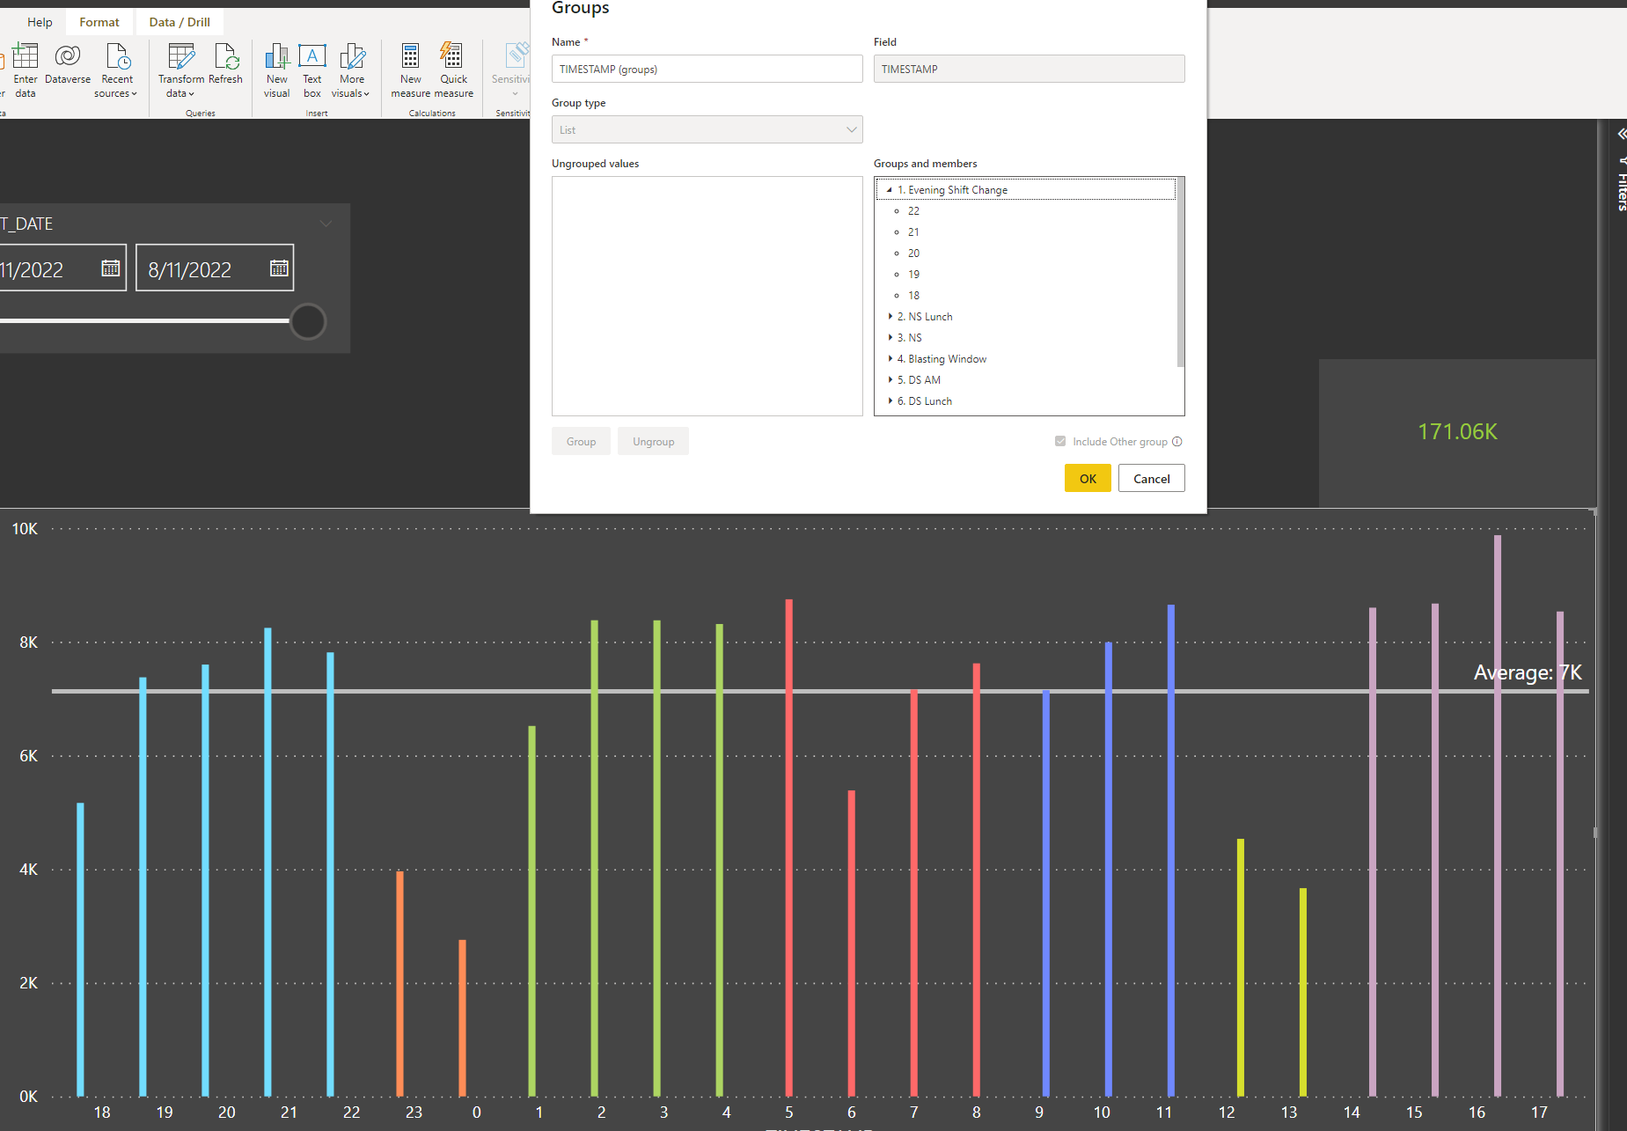Cancel the Groups dialog
This screenshot has height=1131, width=1627.
tap(1152, 478)
